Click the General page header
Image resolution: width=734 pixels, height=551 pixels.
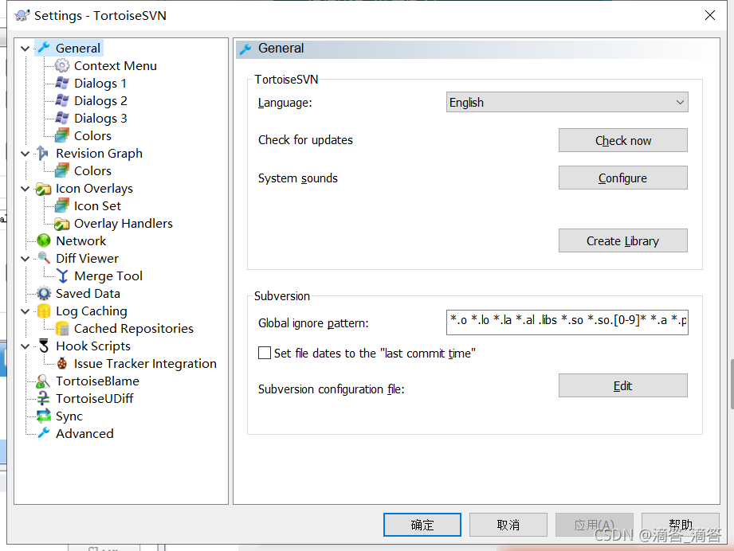click(x=477, y=49)
